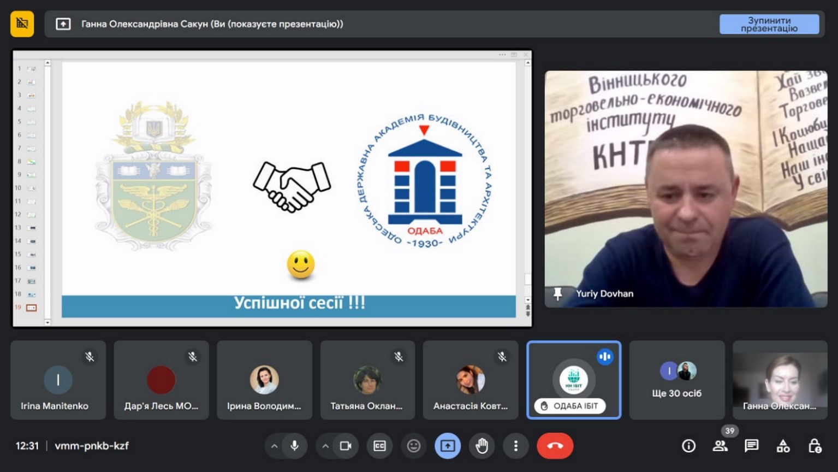Image resolution: width=838 pixels, height=472 pixels.
Task: Open the meeting details info panel
Action: pyautogui.click(x=688, y=446)
